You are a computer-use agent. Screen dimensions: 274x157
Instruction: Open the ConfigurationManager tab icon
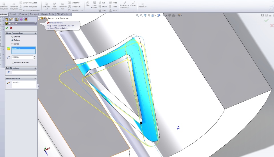17,19
